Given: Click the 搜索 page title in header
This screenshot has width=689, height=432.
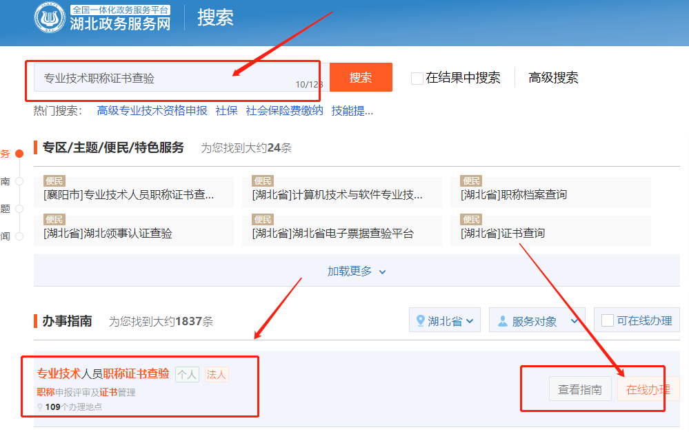Looking at the screenshot, I should 215,17.
